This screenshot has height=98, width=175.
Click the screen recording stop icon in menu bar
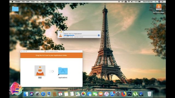pos(119,2)
